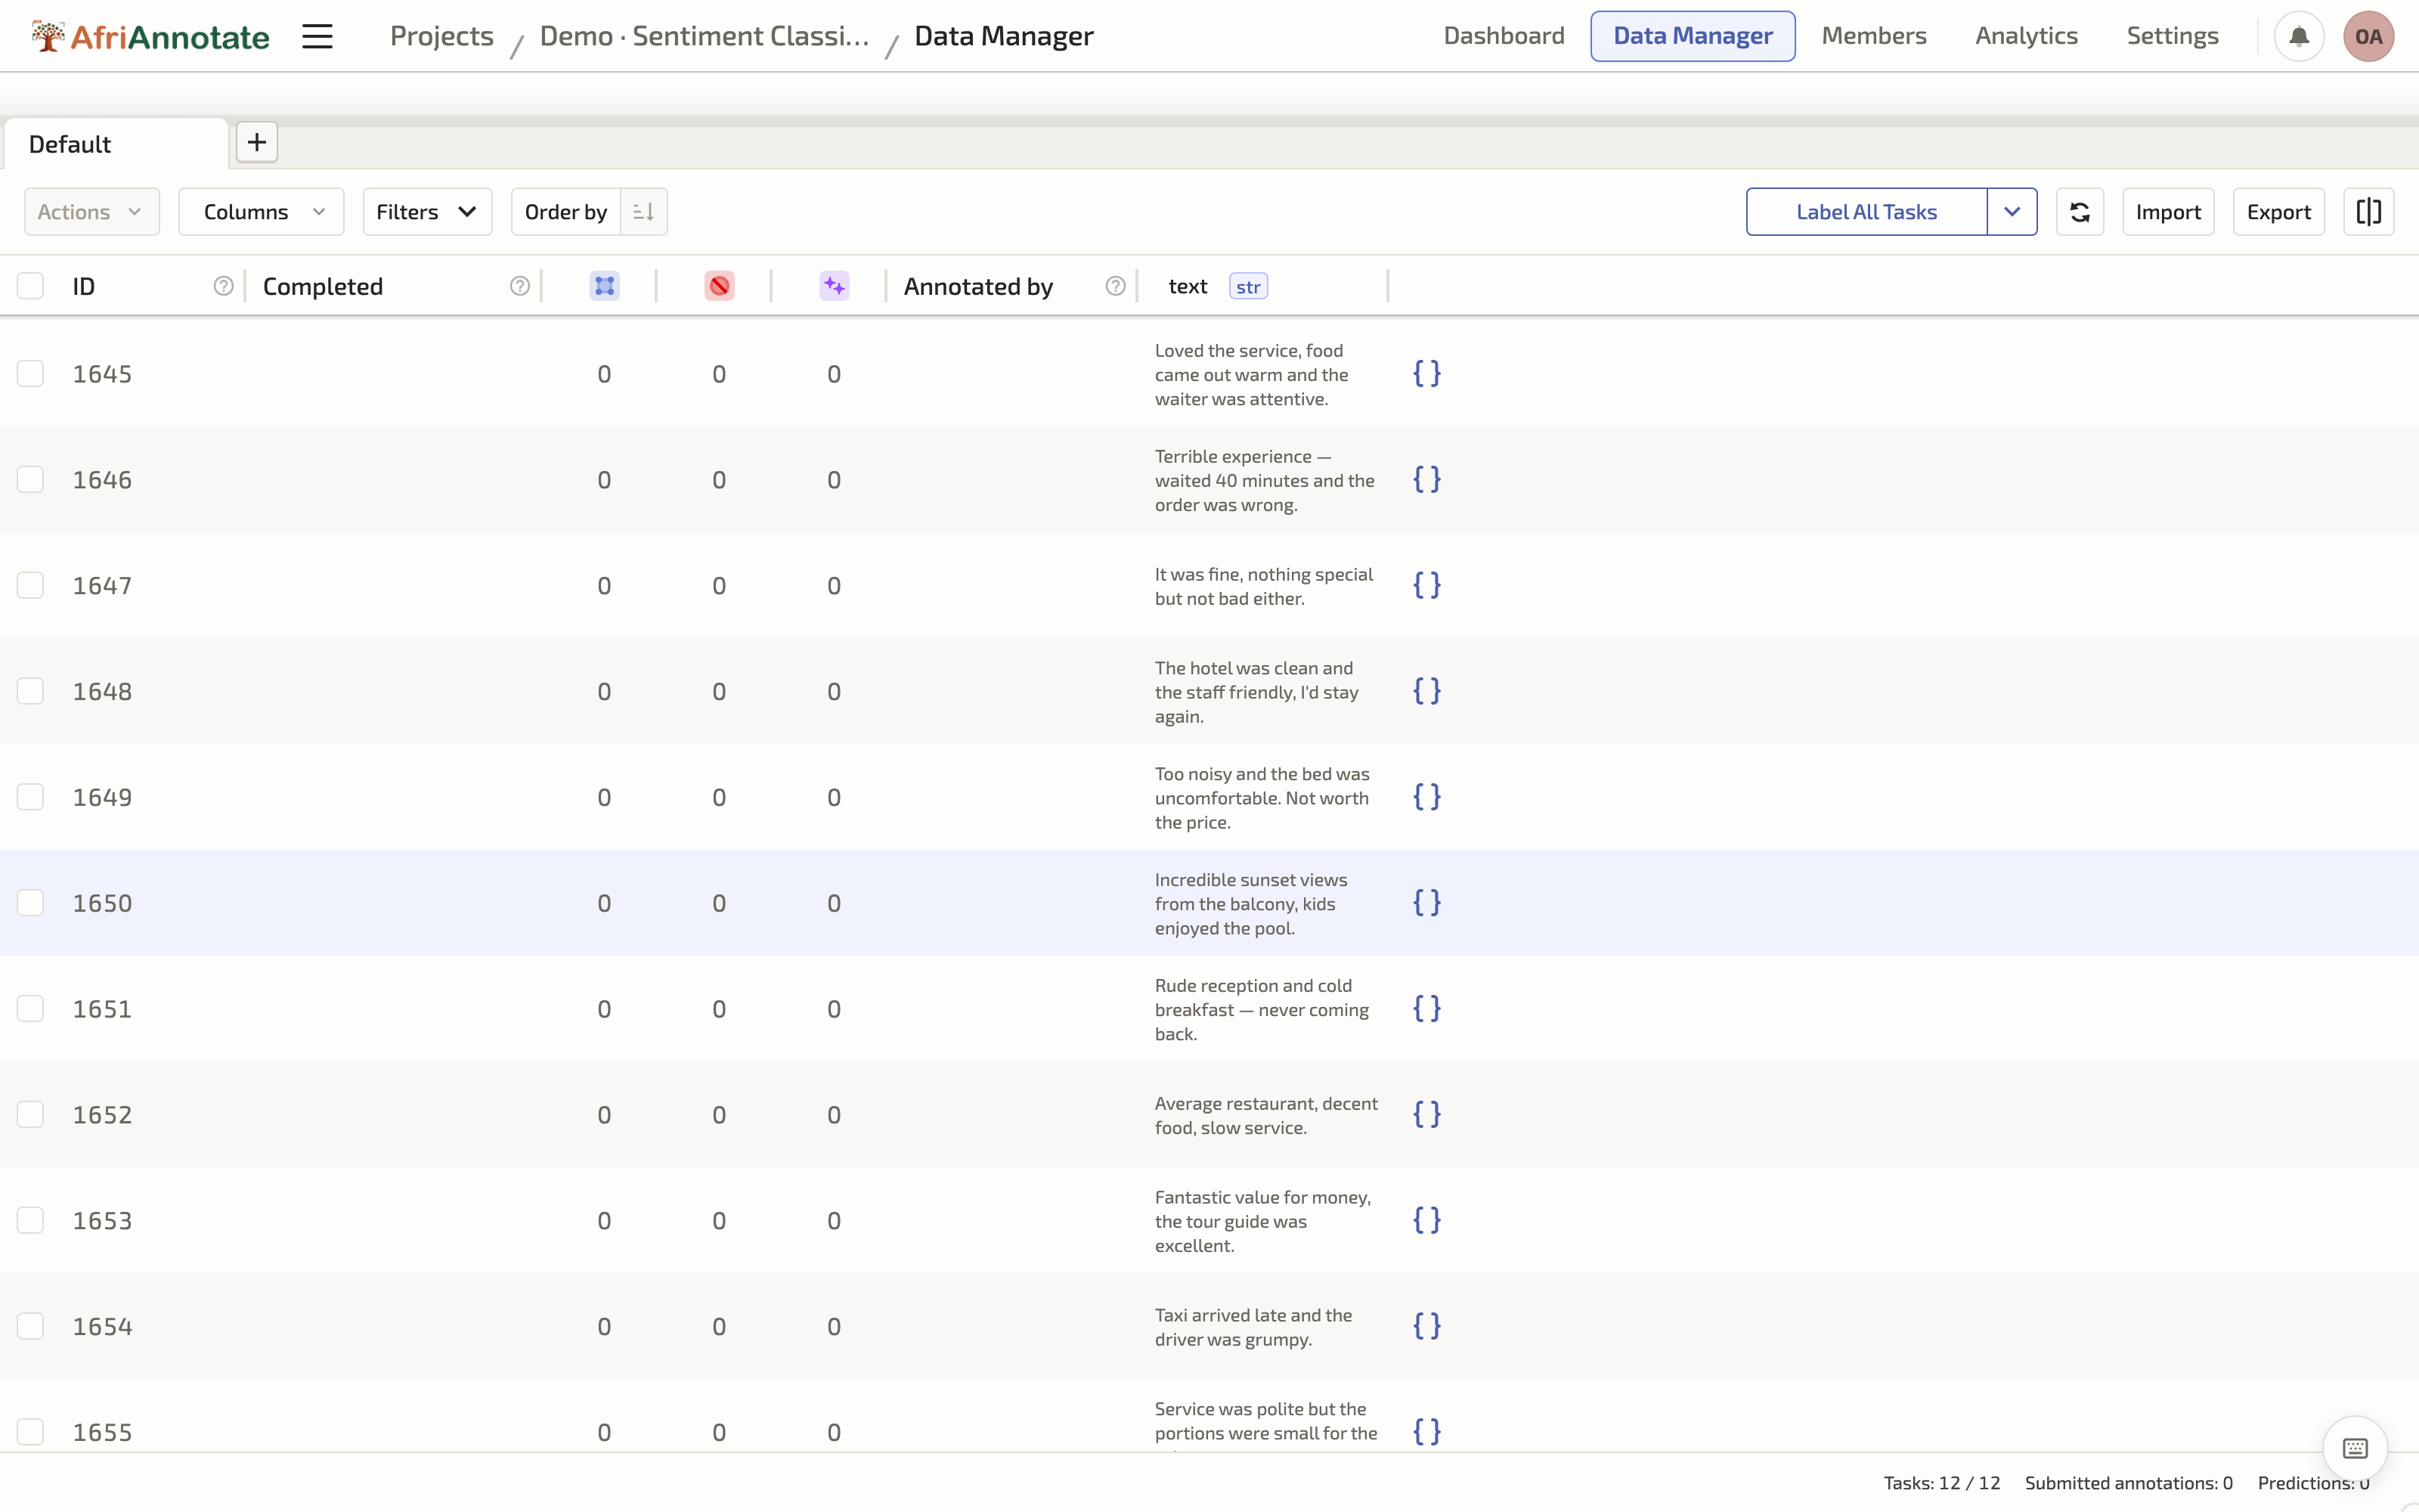This screenshot has width=2419, height=1512.
Task: Click the predictions sparkle column icon
Action: (835, 286)
